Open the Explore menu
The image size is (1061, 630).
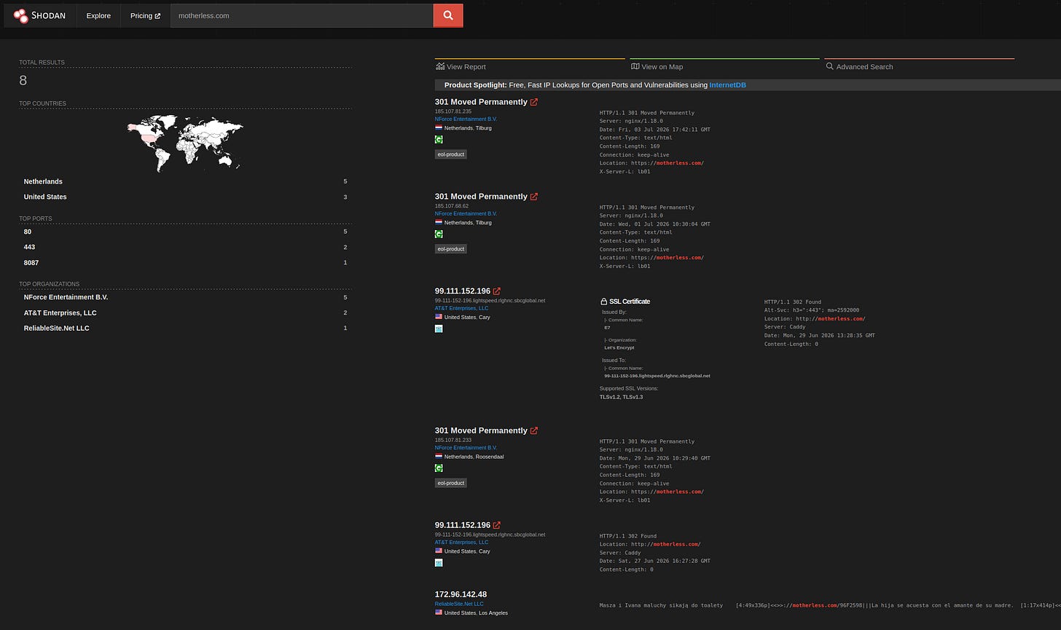click(x=98, y=15)
